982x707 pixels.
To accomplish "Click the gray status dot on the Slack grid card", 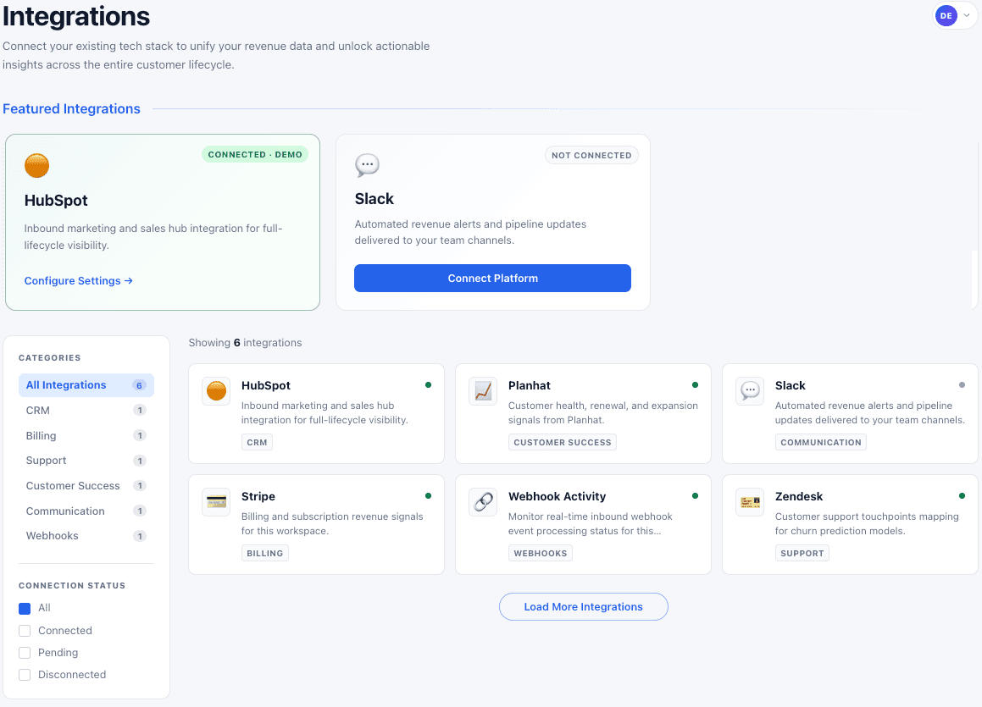I will tap(962, 384).
